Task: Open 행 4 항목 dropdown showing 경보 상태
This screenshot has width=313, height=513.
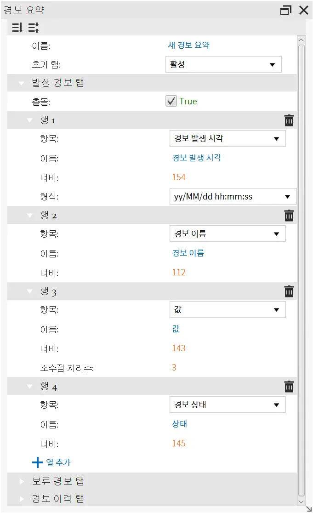Action: pyautogui.click(x=228, y=405)
